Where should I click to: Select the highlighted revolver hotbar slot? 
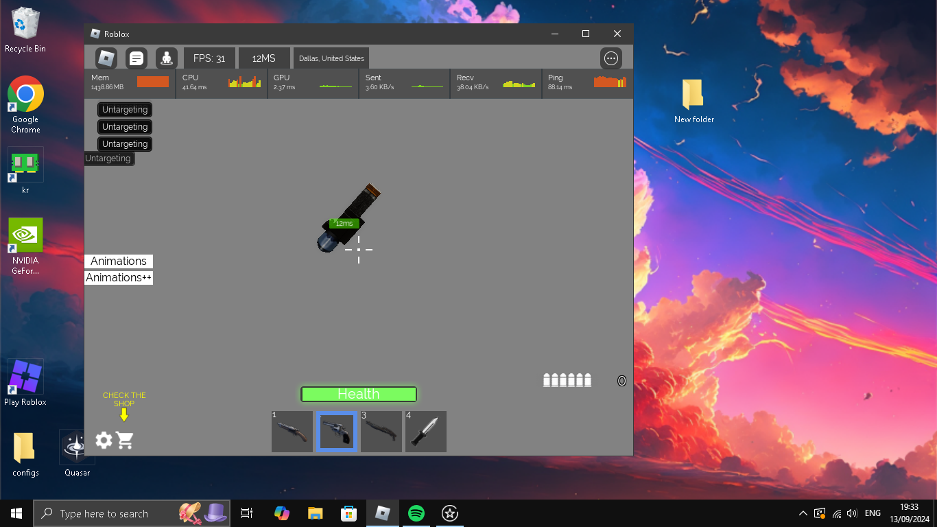(x=337, y=432)
